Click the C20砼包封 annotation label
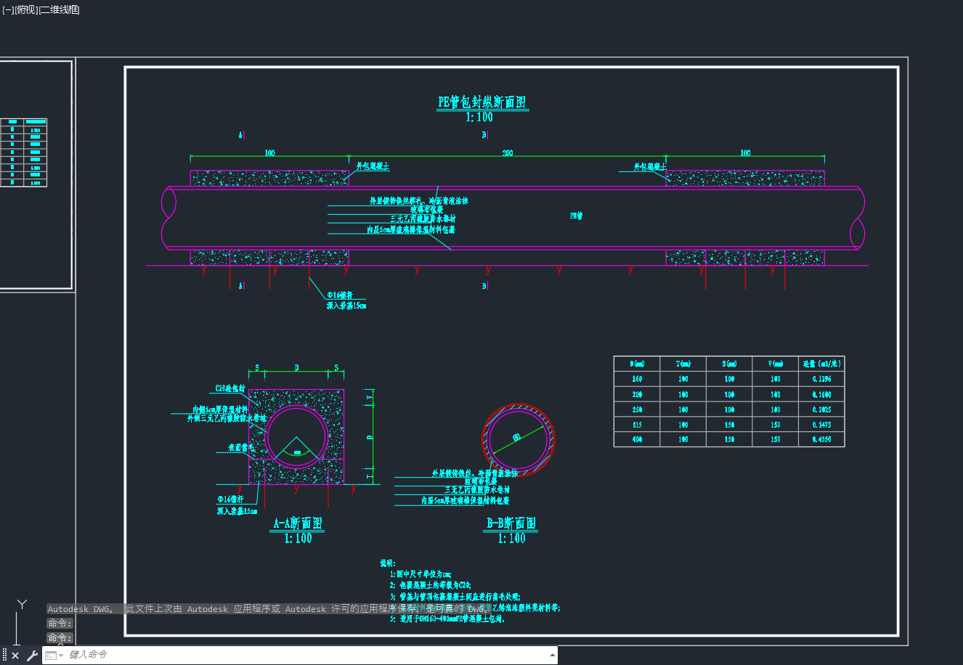Image resolution: width=963 pixels, height=665 pixels. pyautogui.click(x=230, y=389)
